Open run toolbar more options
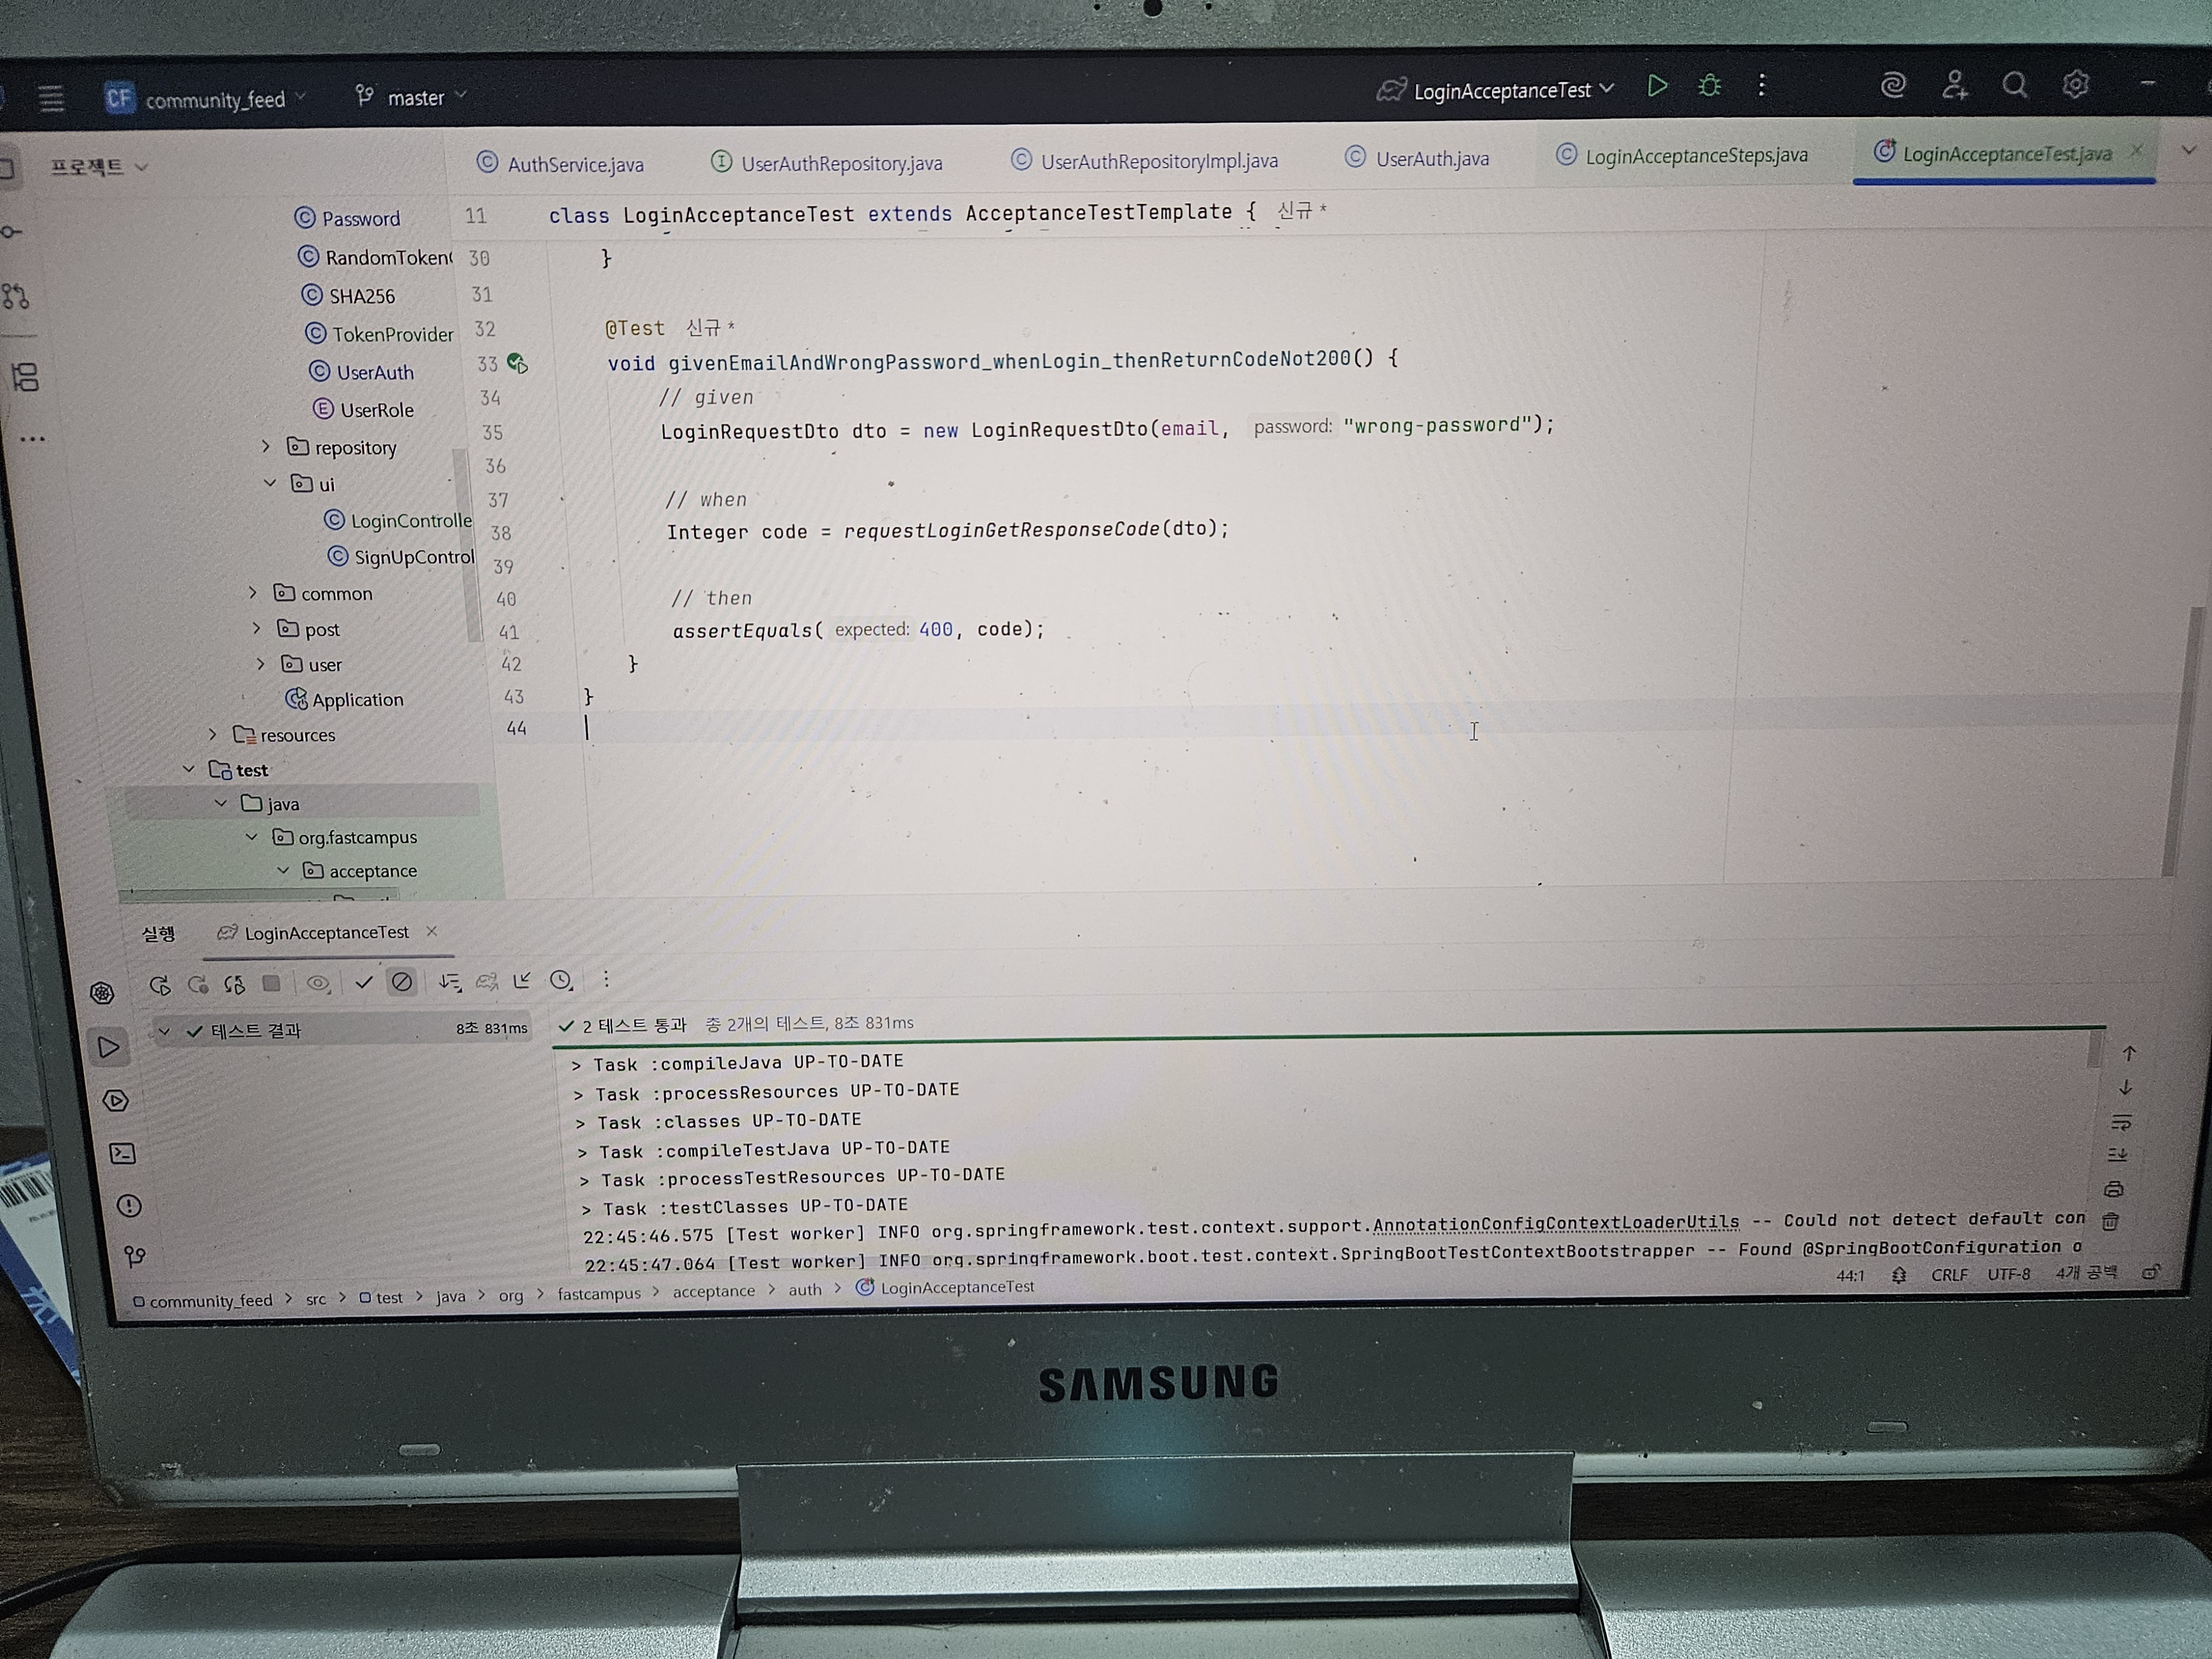 (605, 980)
